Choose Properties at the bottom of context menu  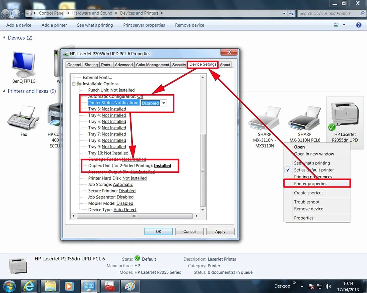coord(317,218)
